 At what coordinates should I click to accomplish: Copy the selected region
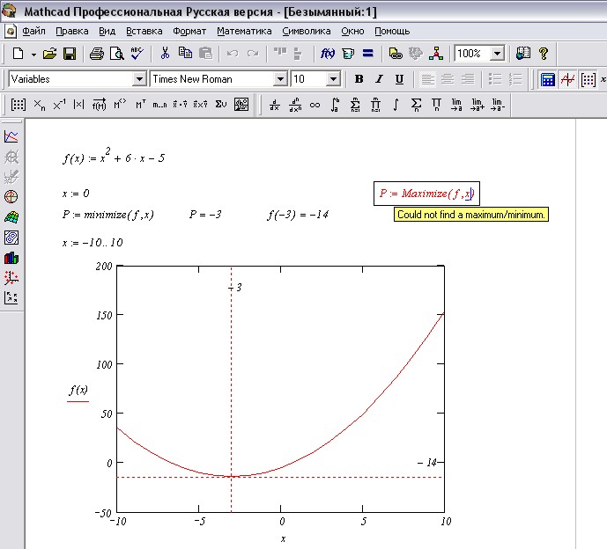185,54
